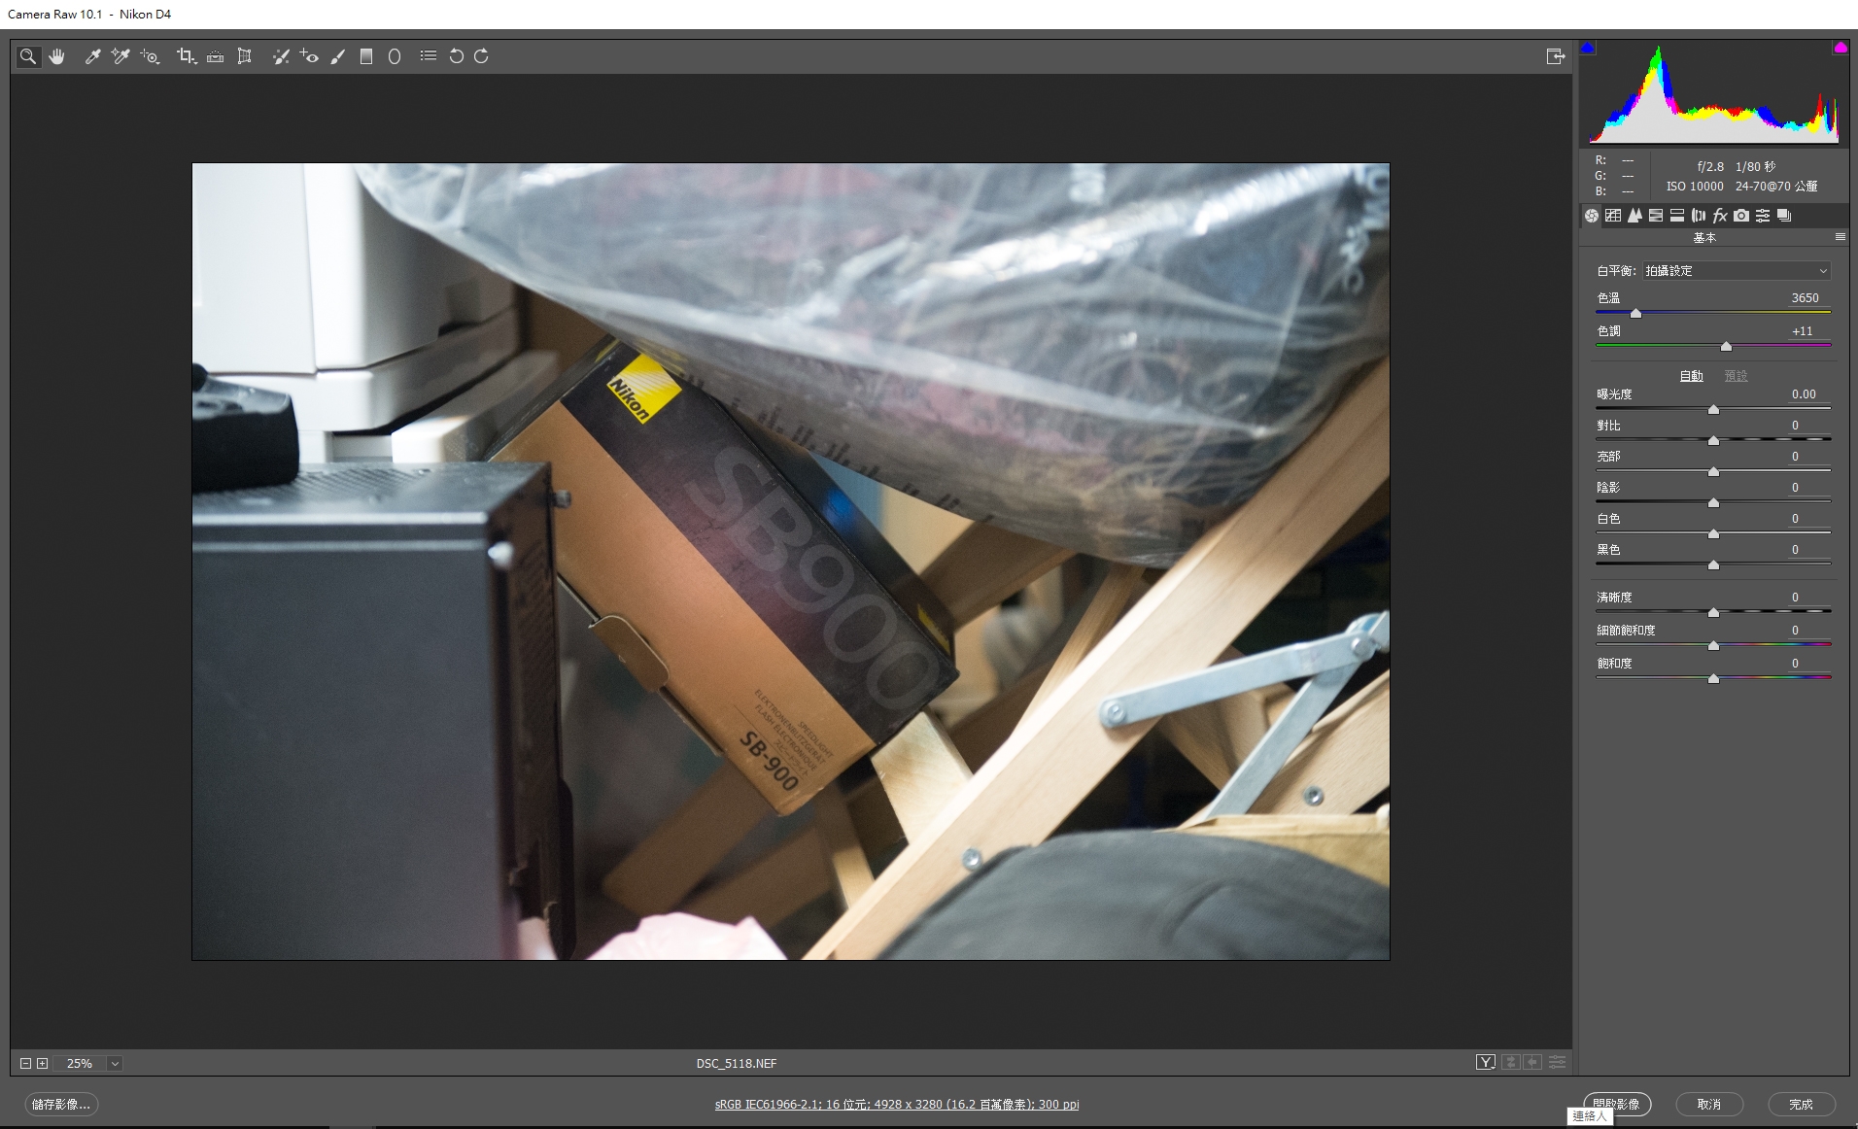1858x1129 pixels.
Task: Select the Adjustment Brush tool
Action: click(338, 56)
